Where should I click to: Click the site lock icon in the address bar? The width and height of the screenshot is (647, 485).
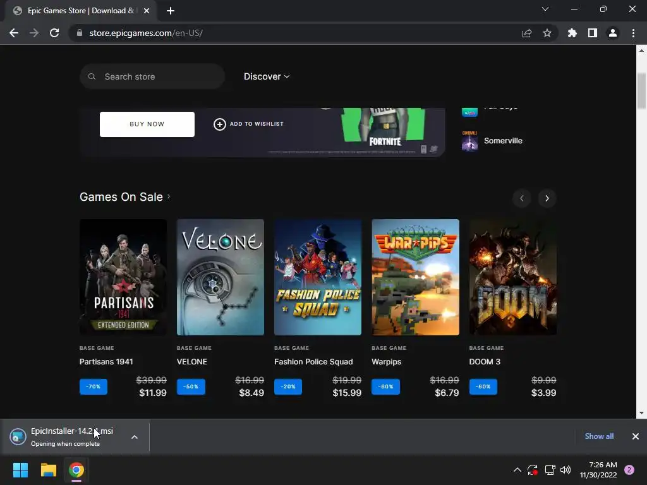click(x=79, y=33)
